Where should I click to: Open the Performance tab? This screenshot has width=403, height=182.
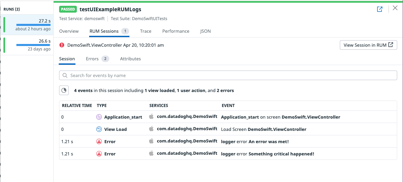tap(176, 31)
